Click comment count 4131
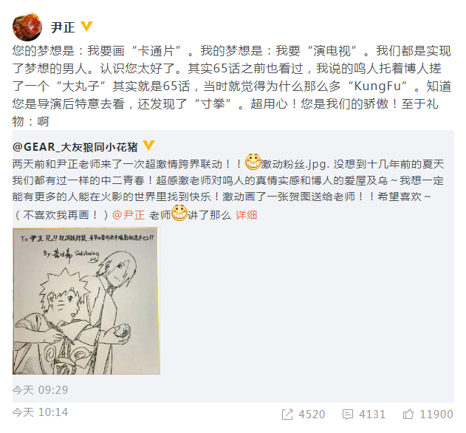The image size is (466, 433). tap(371, 415)
